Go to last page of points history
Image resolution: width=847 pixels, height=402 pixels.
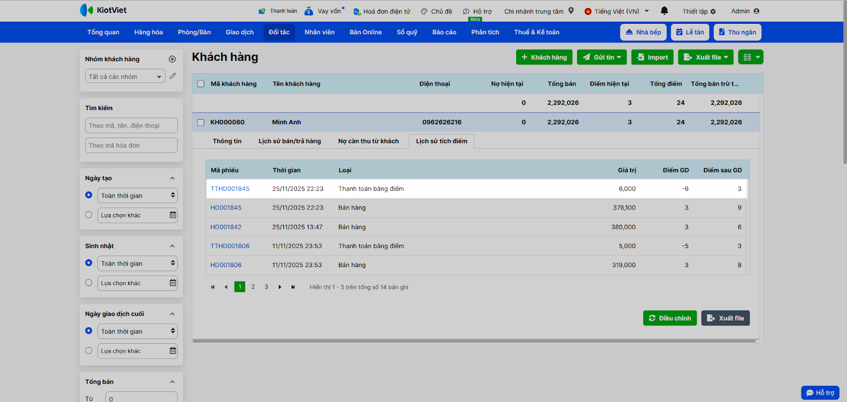[x=293, y=287]
